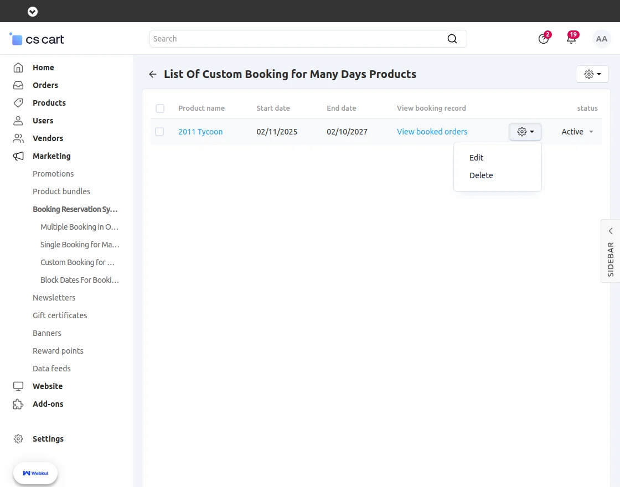Open the Active status dropdown
Image resolution: width=620 pixels, height=487 pixels.
577,132
